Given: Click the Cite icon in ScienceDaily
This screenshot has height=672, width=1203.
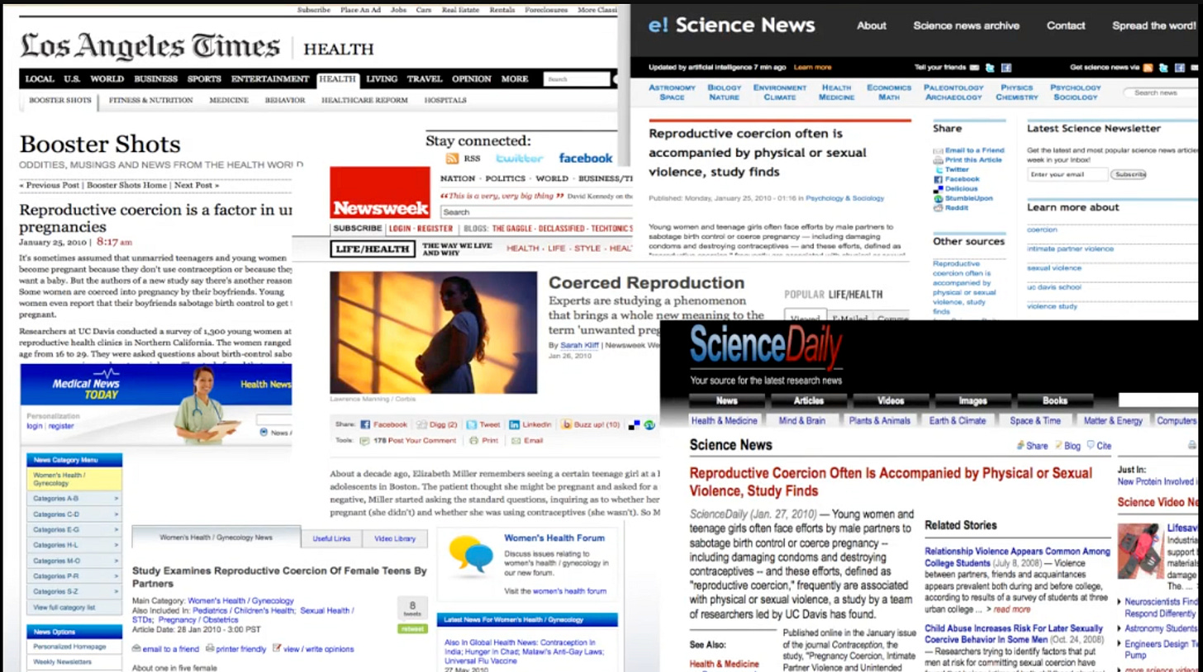Looking at the screenshot, I should coord(1091,445).
